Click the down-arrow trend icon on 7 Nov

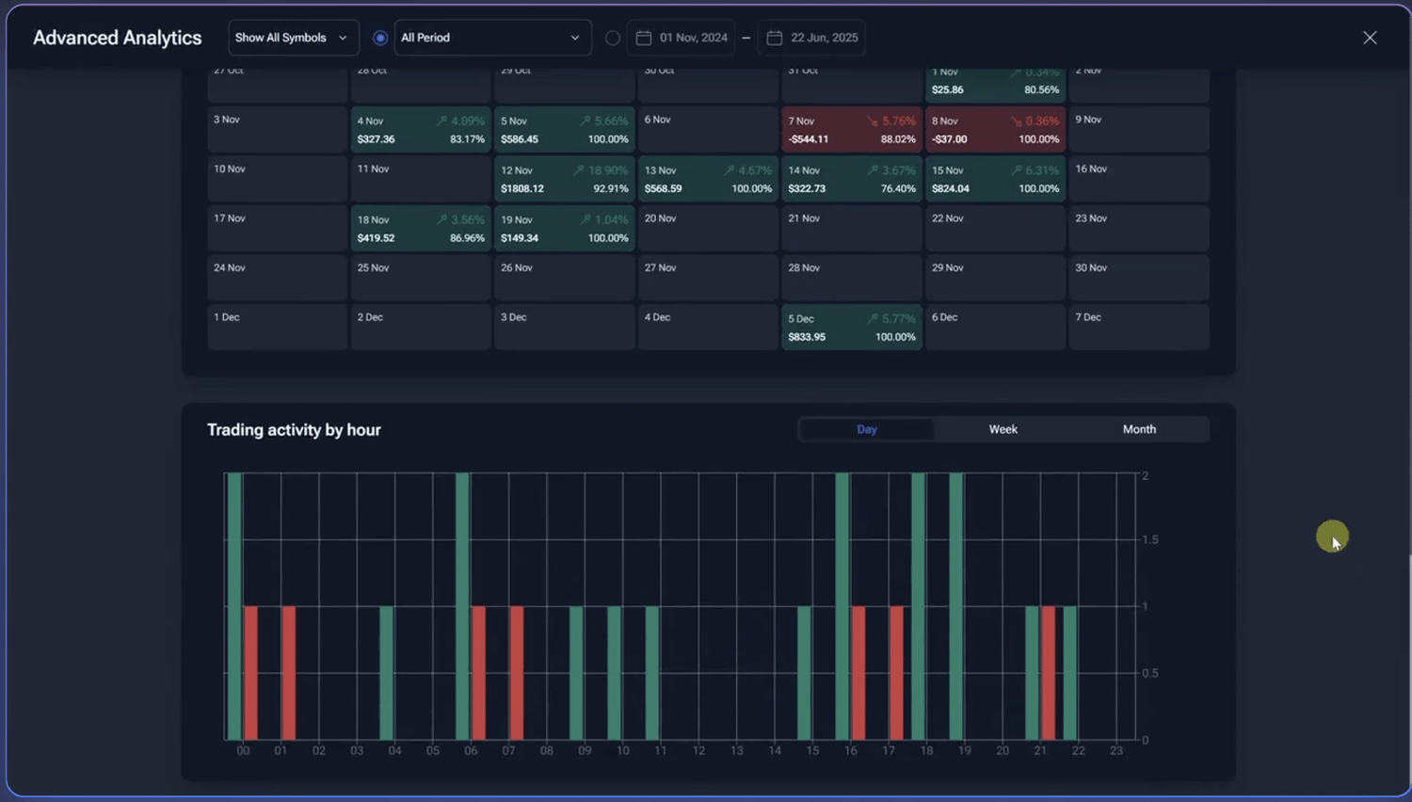pyautogui.click(x=873, y=121)
